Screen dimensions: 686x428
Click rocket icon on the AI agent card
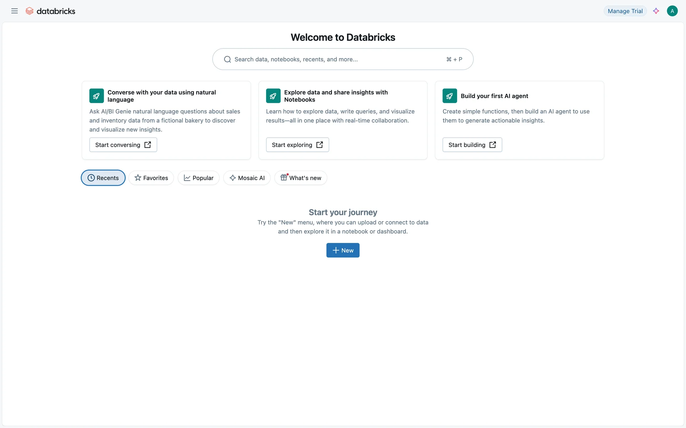449,96
